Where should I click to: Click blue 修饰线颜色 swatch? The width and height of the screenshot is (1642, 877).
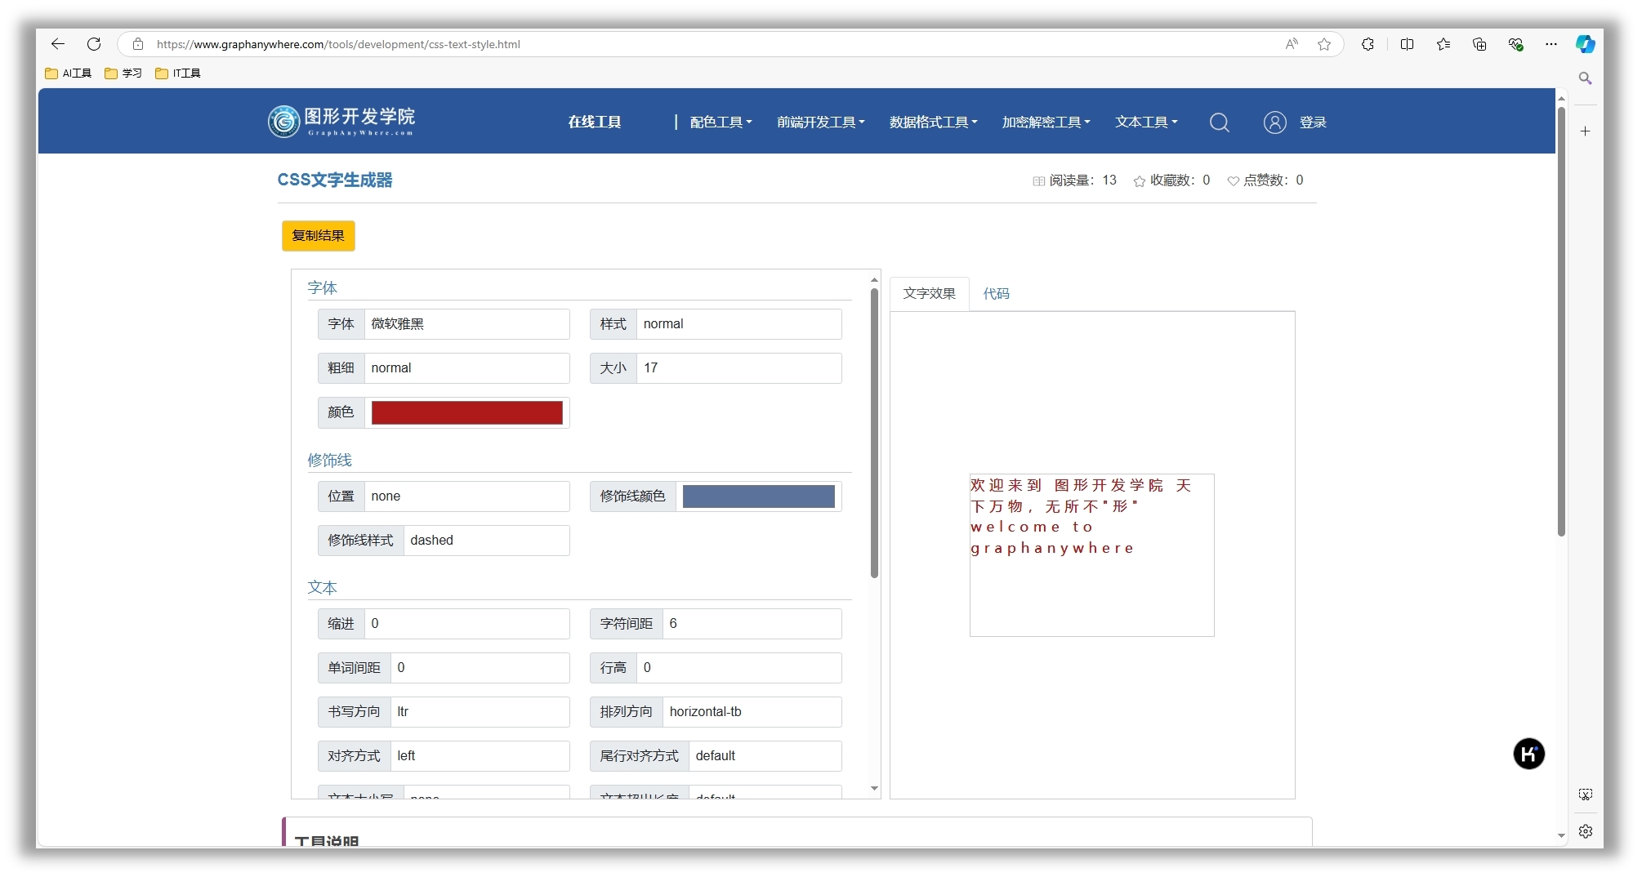(x=758, y=496)
